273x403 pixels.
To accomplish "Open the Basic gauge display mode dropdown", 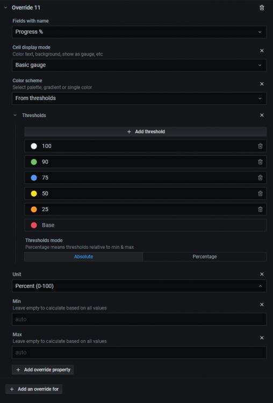I will [139, 65].
